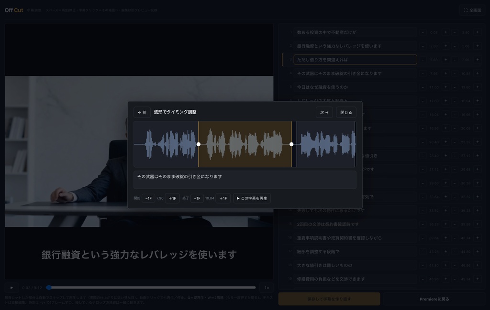Viewport: 490px width, 310px height.
Task: Go to previous subtitle with ← 前 button
Action: click(x=142, y=112)
